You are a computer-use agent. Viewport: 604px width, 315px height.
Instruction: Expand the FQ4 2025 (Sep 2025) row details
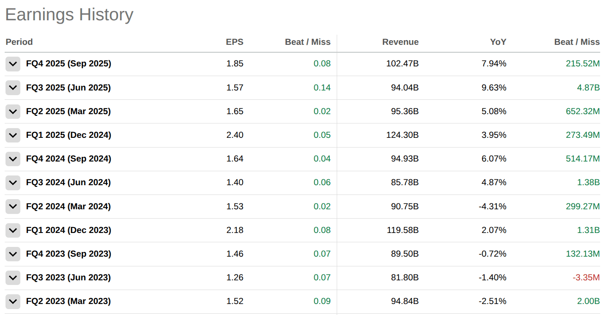(13, 64)
